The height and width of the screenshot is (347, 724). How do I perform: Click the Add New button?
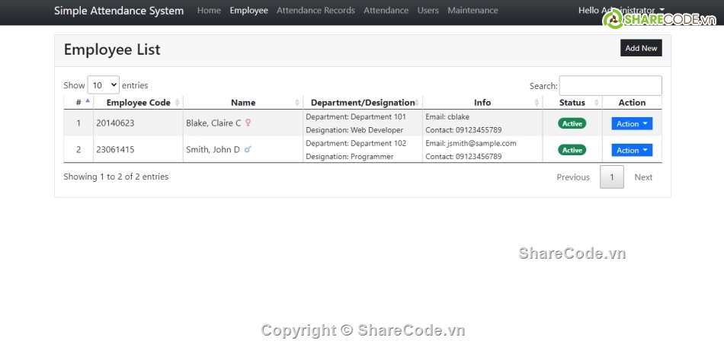[641, 48]
